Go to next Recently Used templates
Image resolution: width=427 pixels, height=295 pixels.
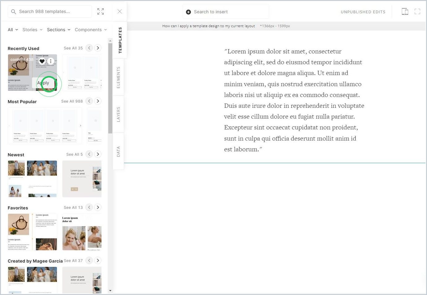click(98, 48)
